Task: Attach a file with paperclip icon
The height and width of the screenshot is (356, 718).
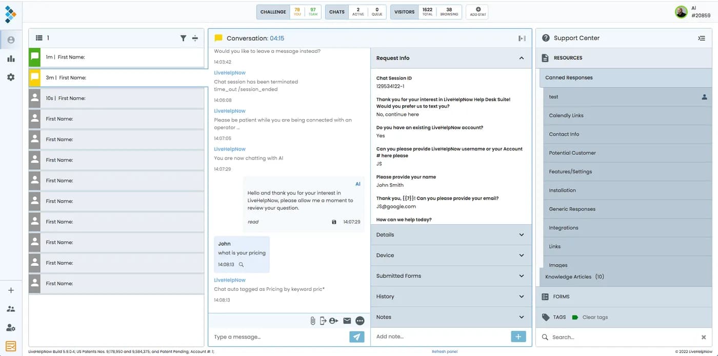Action: [312, 321]
